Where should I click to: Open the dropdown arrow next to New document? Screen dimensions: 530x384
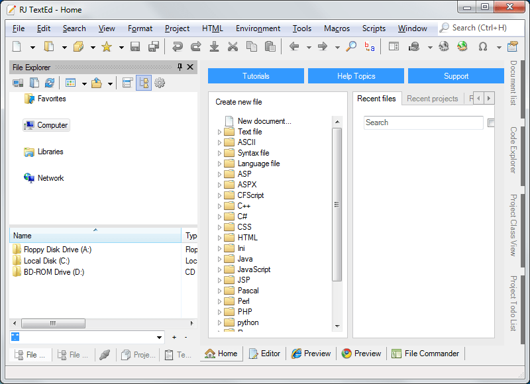pos(32,47)
